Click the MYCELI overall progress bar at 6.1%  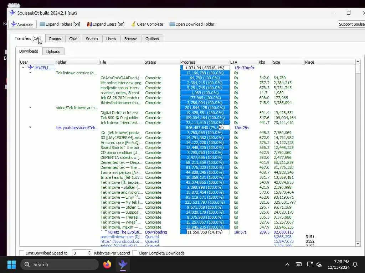pos(205,68)
